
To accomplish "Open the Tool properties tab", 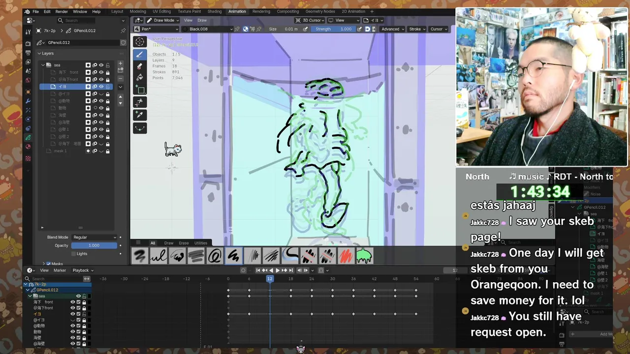I will coord(28,31).
